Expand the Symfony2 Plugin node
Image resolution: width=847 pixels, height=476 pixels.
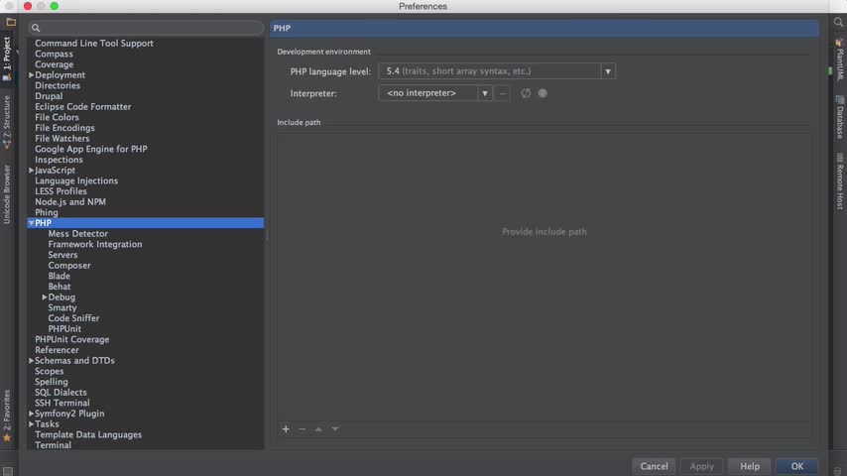tap(31, 414)
